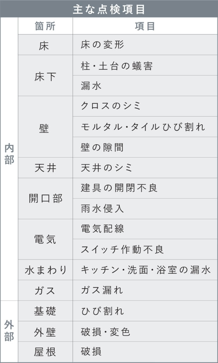Image resolution: width=218 pixels, height=363 pixels.
Task: Click the 床下 location cell
Action: 45,76
